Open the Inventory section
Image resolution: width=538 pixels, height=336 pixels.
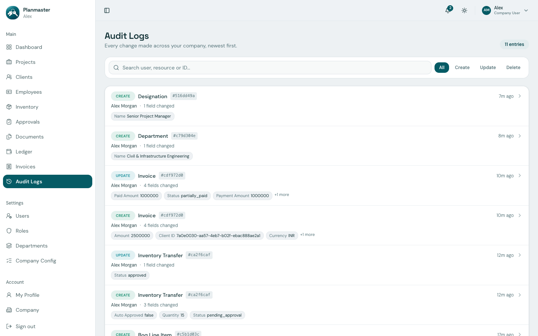(47, 107)
